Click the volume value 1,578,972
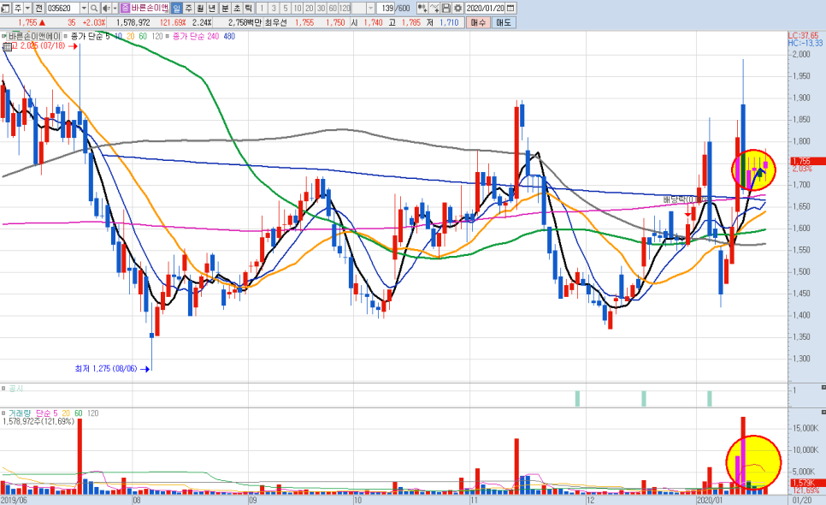Image resolution: width=826 pixels, height=505 pixels. (x=133, y=22)
